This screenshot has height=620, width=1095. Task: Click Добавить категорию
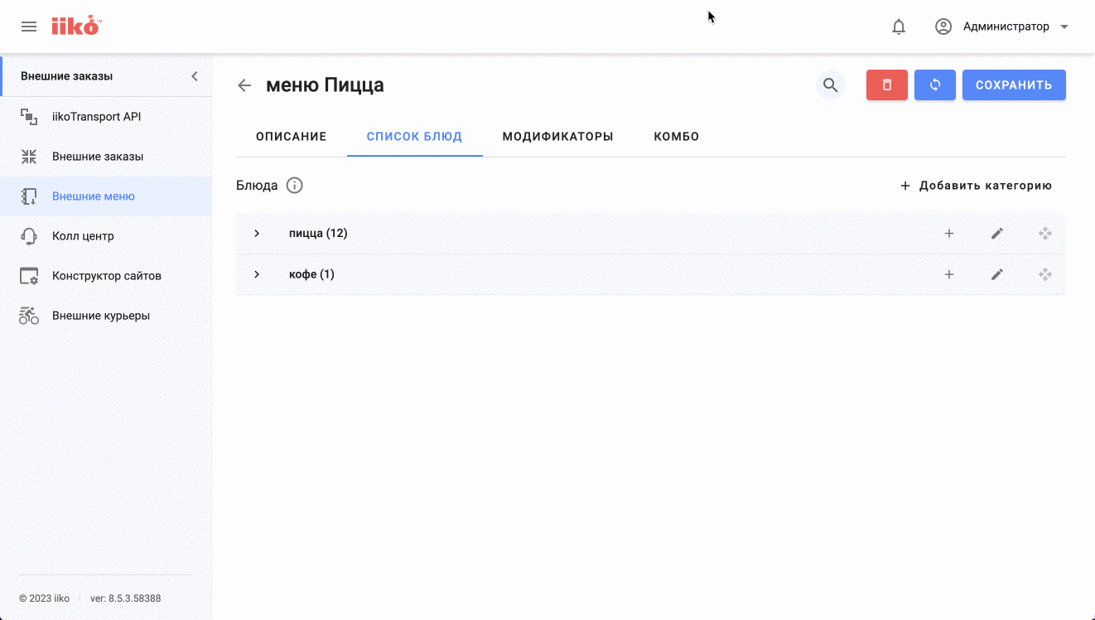coord(976,186)
